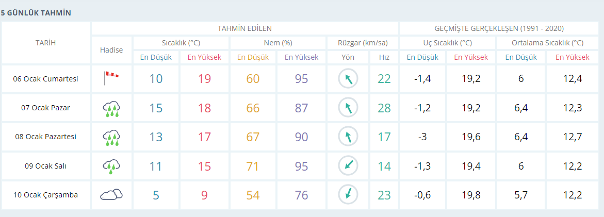Click the Hadise column header

(x=111, y=50)
